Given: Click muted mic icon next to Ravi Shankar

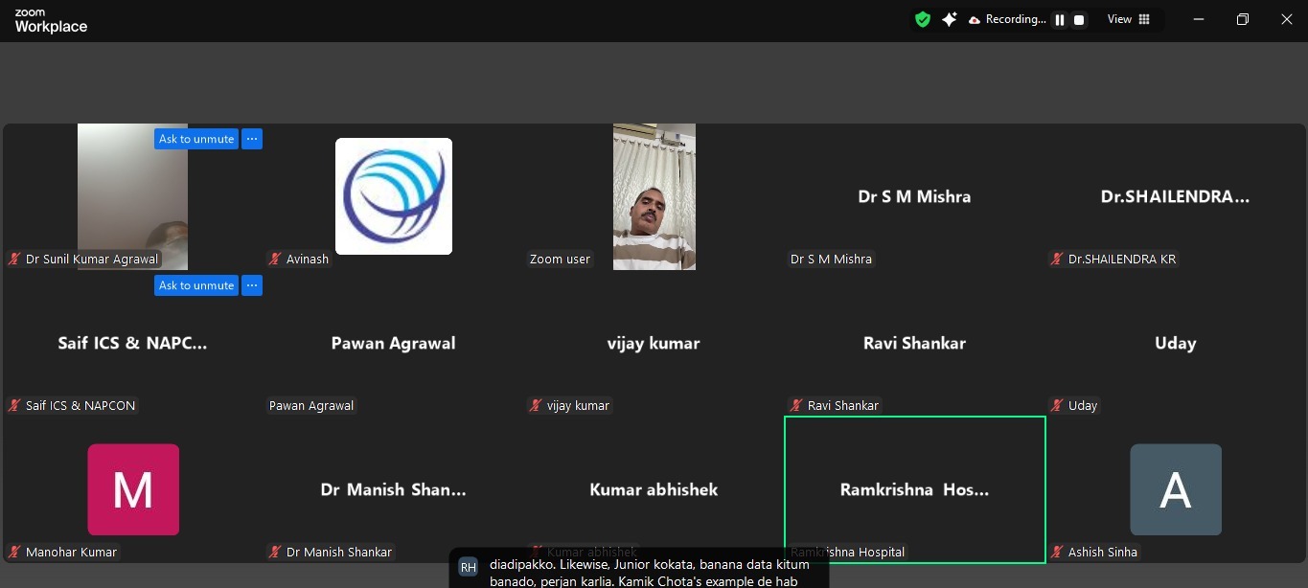Looking at the screenshot, I should point(797,406).
